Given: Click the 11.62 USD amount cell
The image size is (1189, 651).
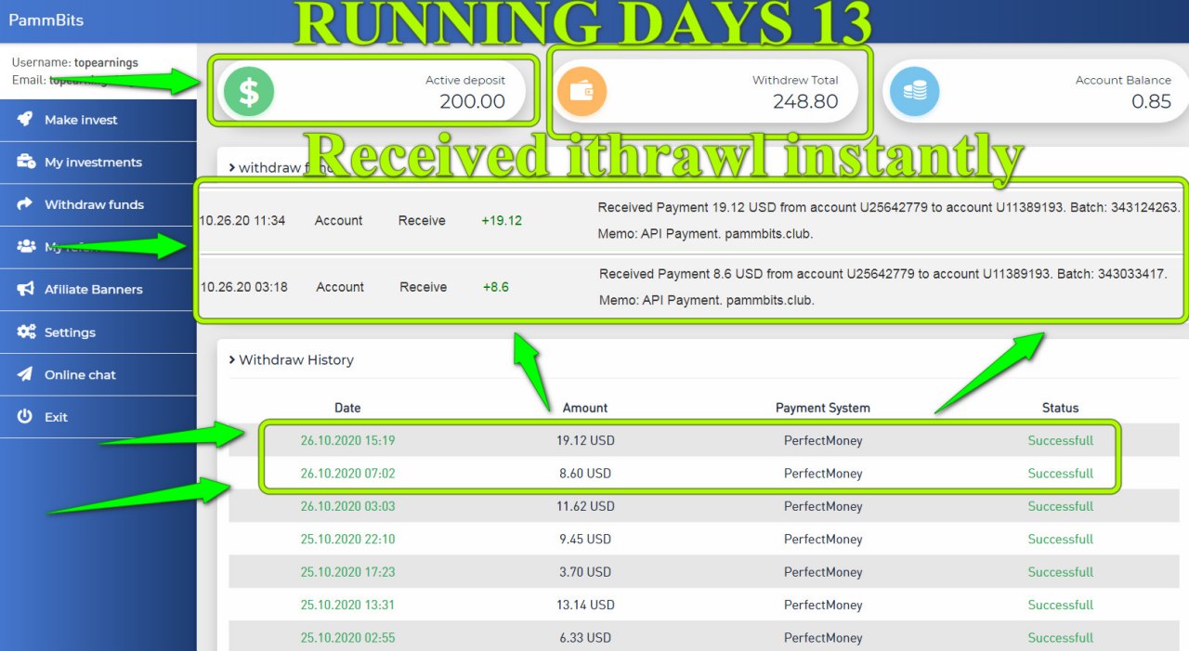Looking at the screenshot, I should (585, 506).
